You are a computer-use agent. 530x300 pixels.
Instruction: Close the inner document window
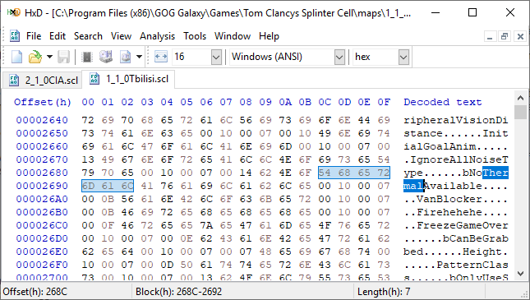pos(520,36)
